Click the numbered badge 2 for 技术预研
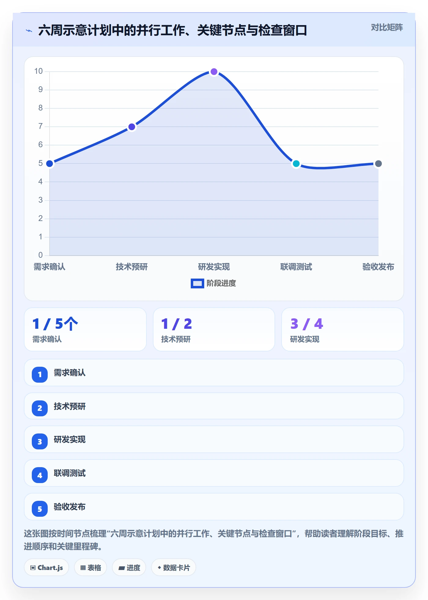 [40, 408]
